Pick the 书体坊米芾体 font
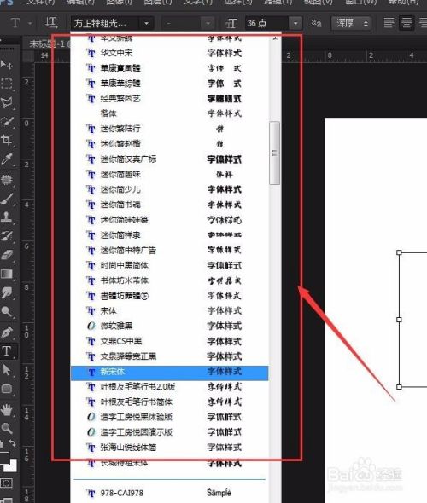This screenshot has height=503, width=427. [x=169, y=280]
